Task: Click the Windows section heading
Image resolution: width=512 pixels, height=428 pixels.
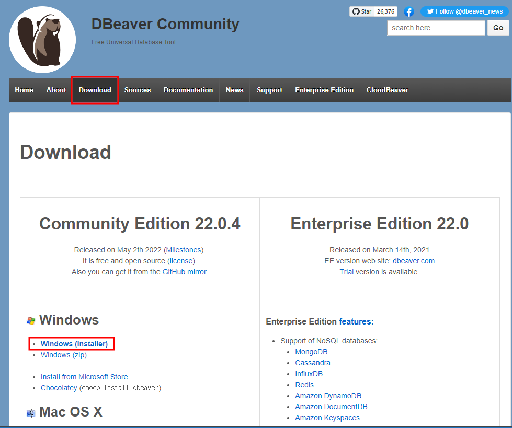Action: (x=69, y=320)
